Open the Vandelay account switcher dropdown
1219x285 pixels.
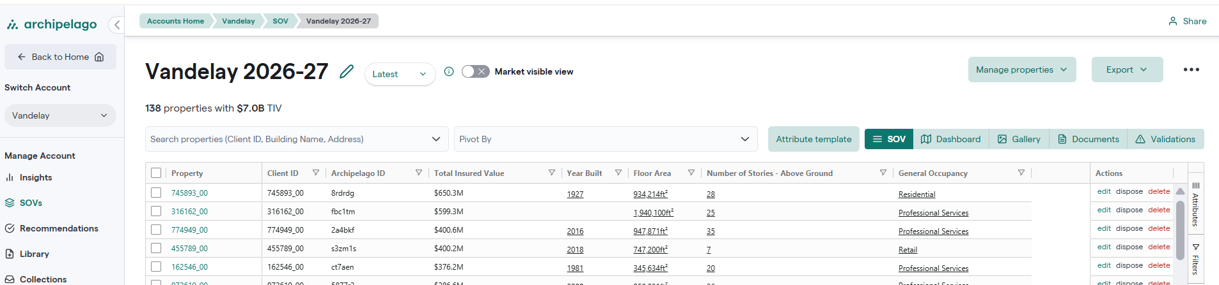(60, 115)
